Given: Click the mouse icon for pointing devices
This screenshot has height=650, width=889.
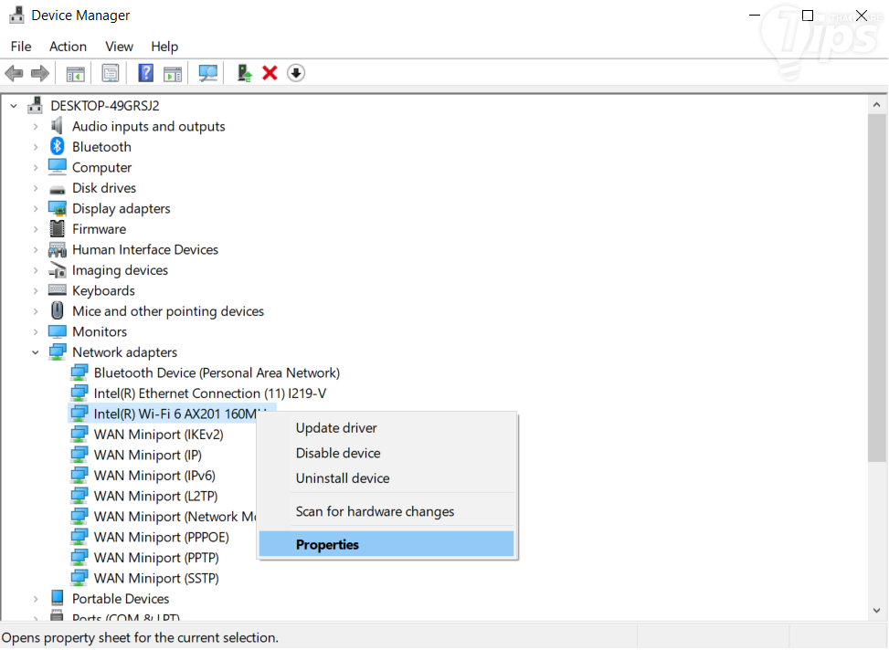Looking at the screenshot, I should (58, 310).
